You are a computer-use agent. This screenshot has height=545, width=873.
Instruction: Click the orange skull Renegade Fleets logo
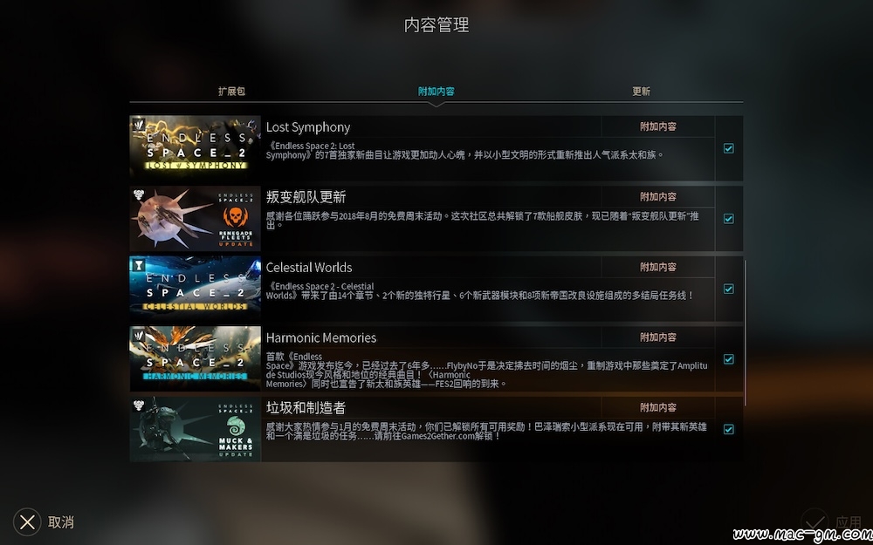click(236, 215)
